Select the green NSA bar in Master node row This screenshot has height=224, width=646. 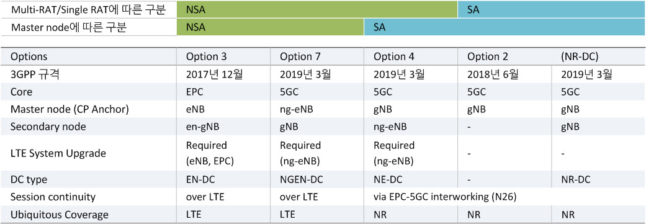click(271, 27)
